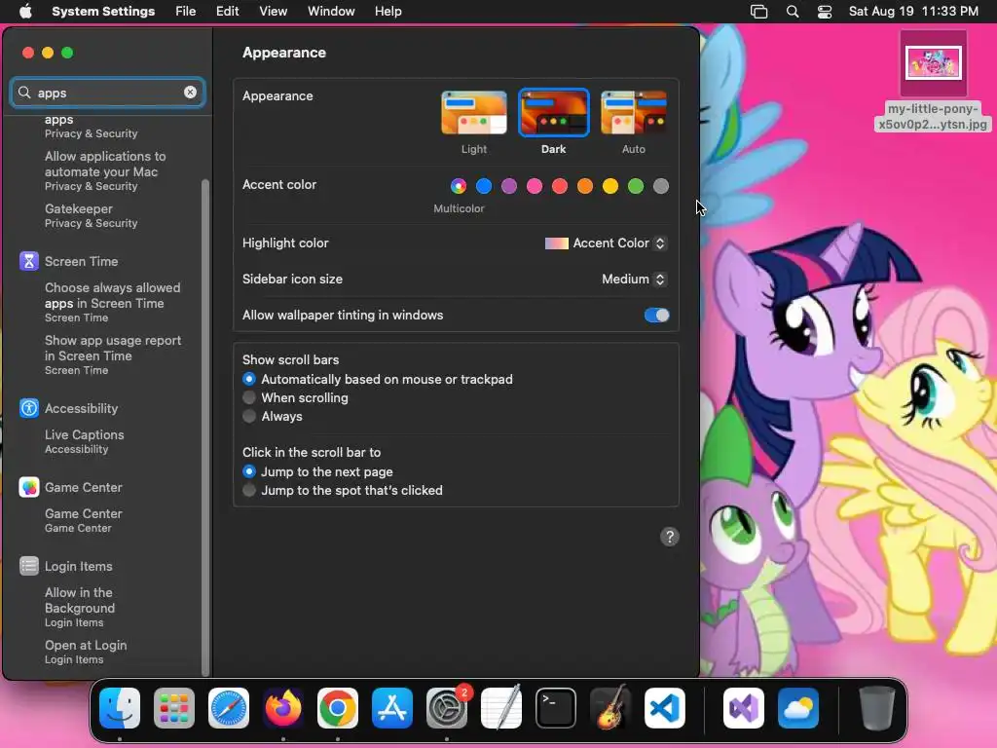Open Launchpad in the Dock

click(x=174, y=708)
